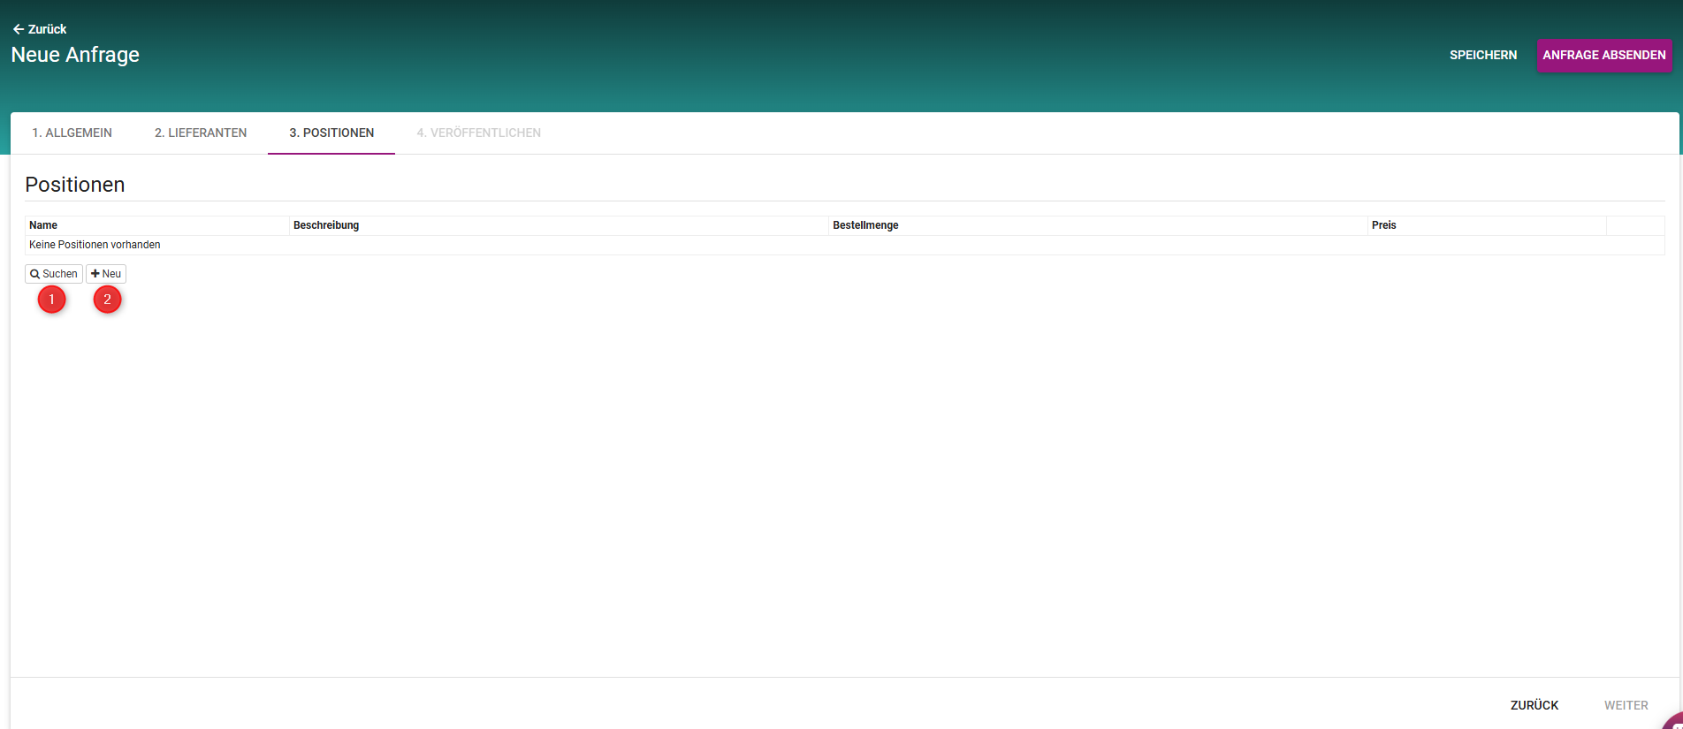Click the bottom ZURÜCK button

pos(1534,705)
